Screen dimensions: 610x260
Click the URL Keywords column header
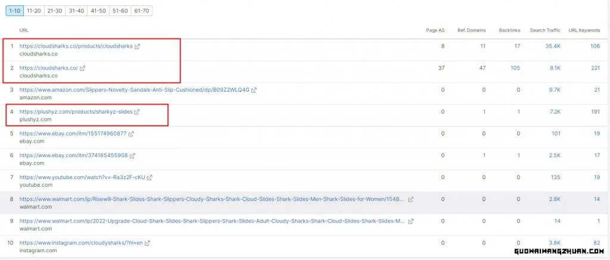coord(584,30)
